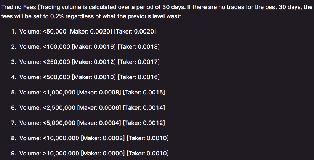Select the Volume <10,000,000 fee row
The image size is (314, 160).
(90, 138)
